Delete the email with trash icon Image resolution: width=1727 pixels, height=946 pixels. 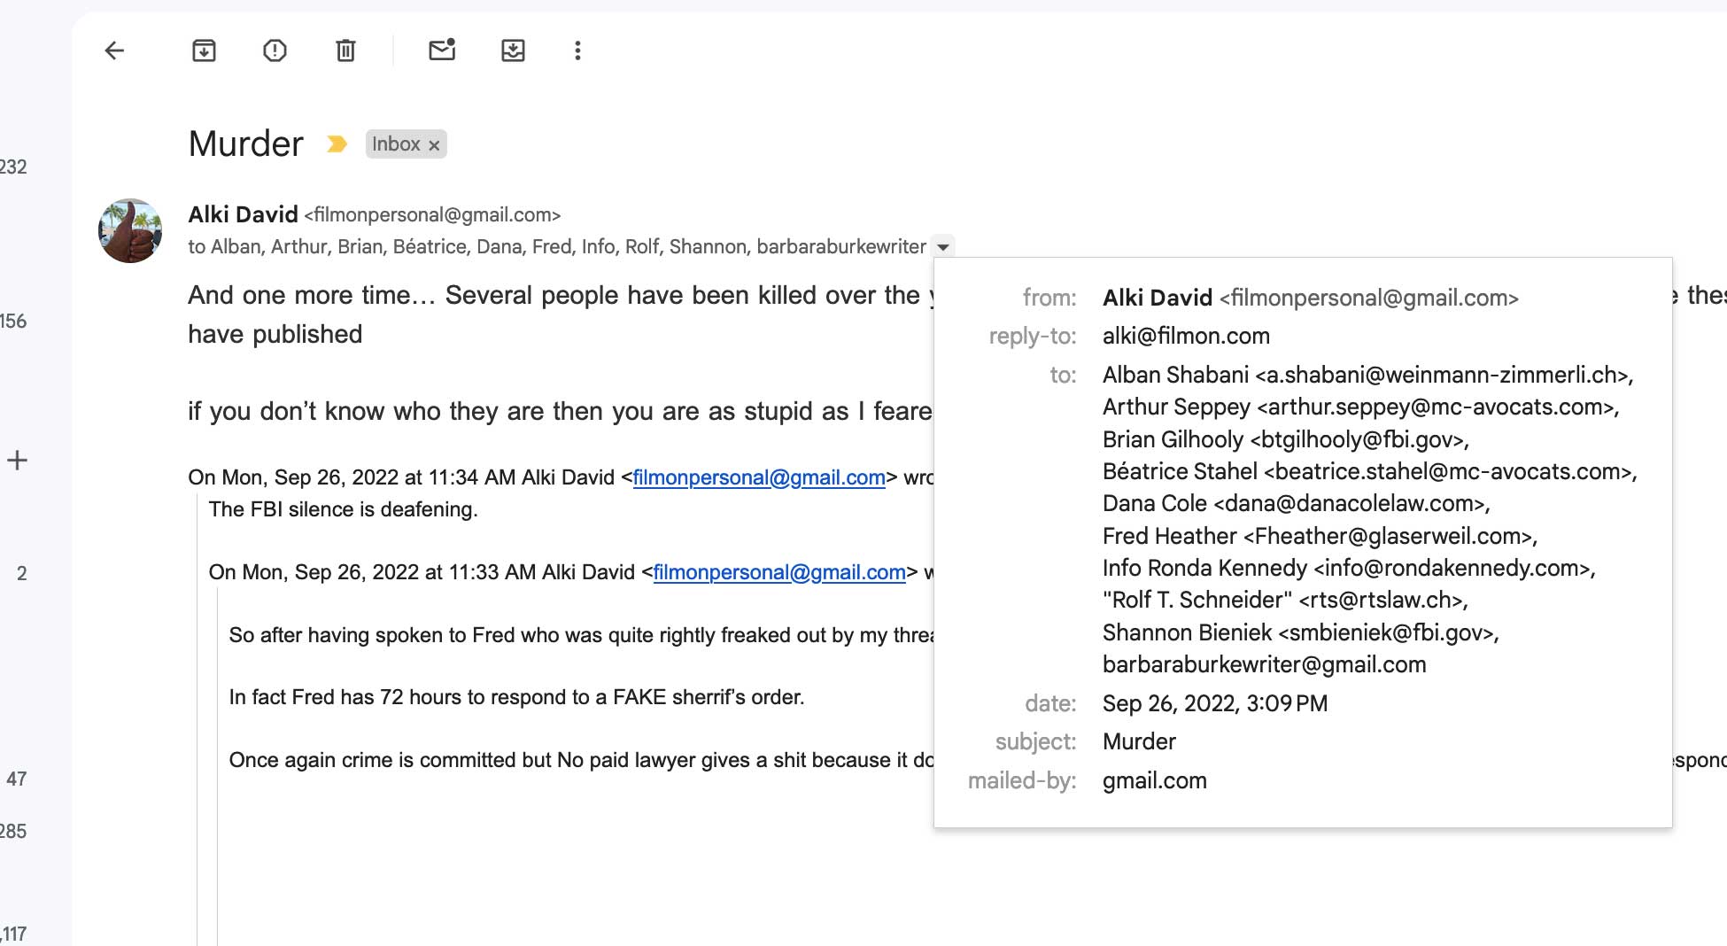pos(345,50)
